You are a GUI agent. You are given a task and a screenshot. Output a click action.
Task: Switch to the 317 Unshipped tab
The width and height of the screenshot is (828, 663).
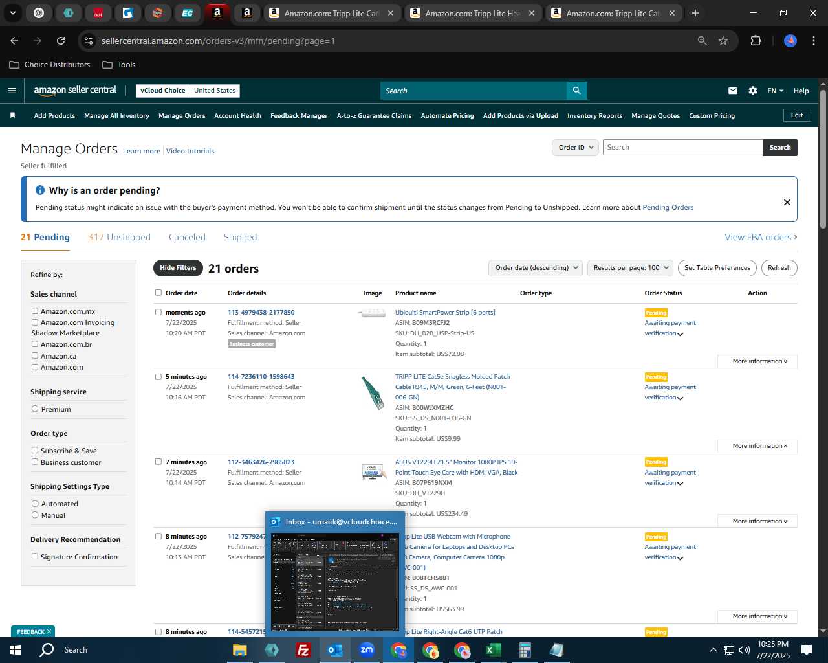tap(119, 237)
